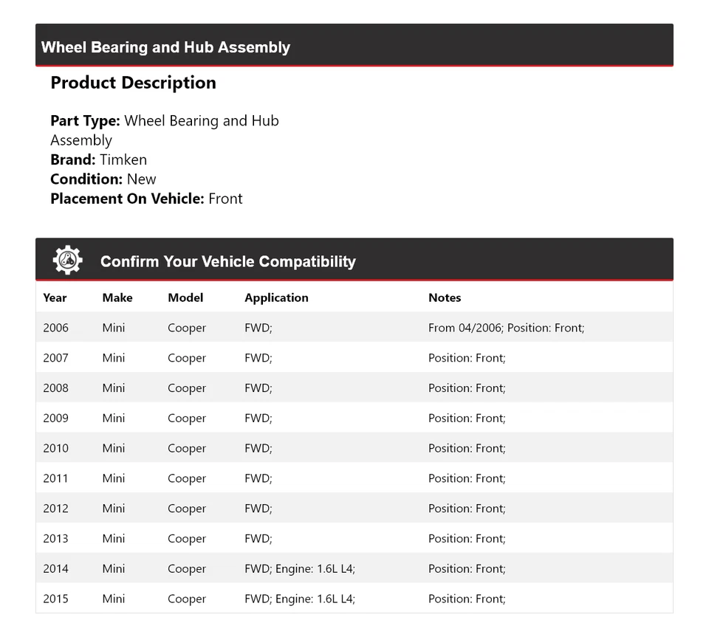Click the Part Type label
Screen dimensions: 709x637
(x=85, y=120)
